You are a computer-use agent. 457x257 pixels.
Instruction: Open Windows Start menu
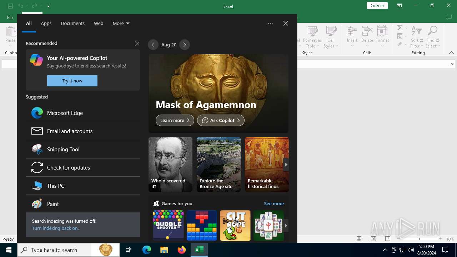tap(9, 250)
